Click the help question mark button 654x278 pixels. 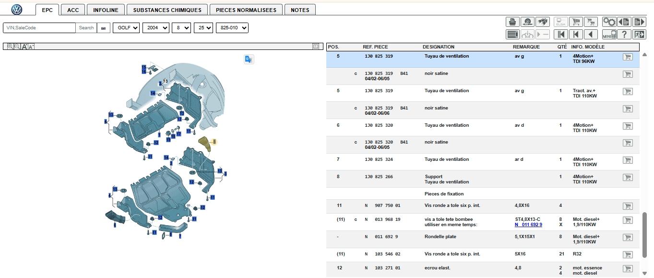(624, 35)
